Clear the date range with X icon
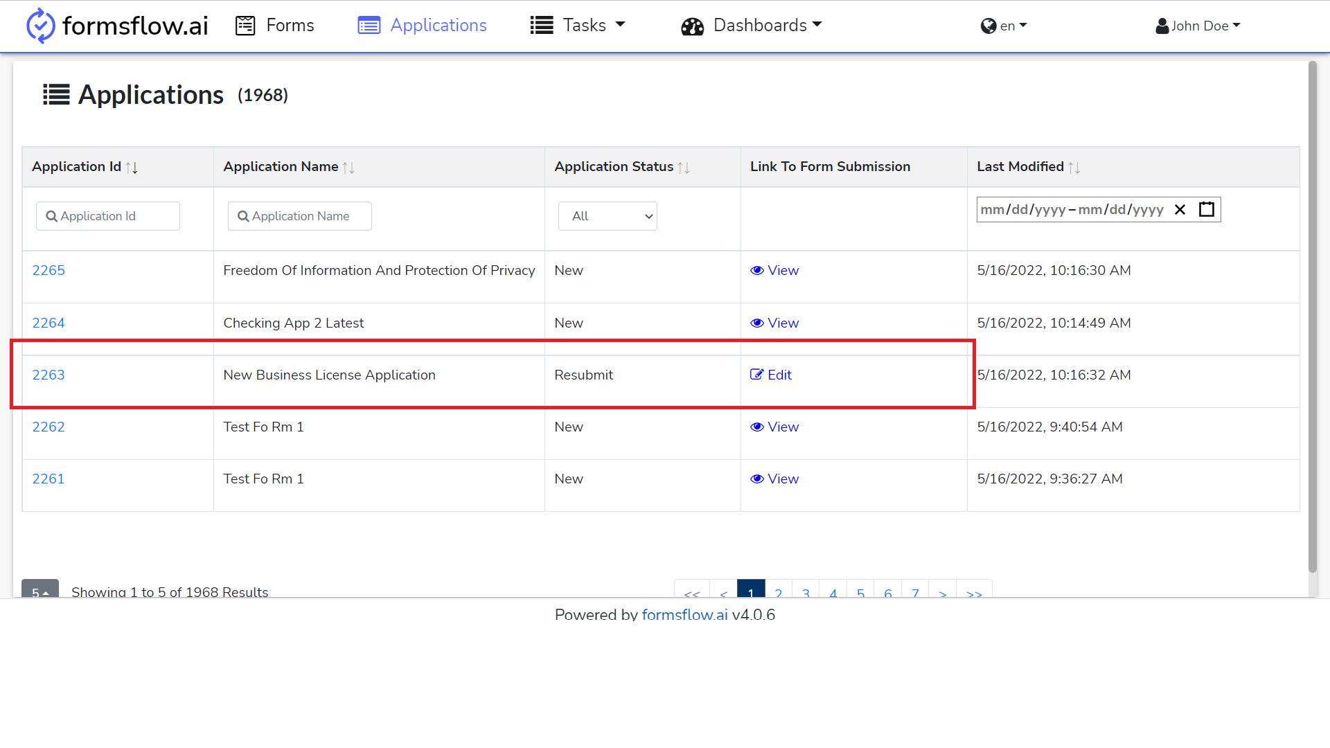 coord(1180,209)
